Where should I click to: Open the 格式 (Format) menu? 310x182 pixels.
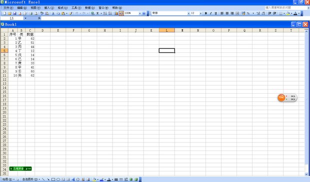62,7
